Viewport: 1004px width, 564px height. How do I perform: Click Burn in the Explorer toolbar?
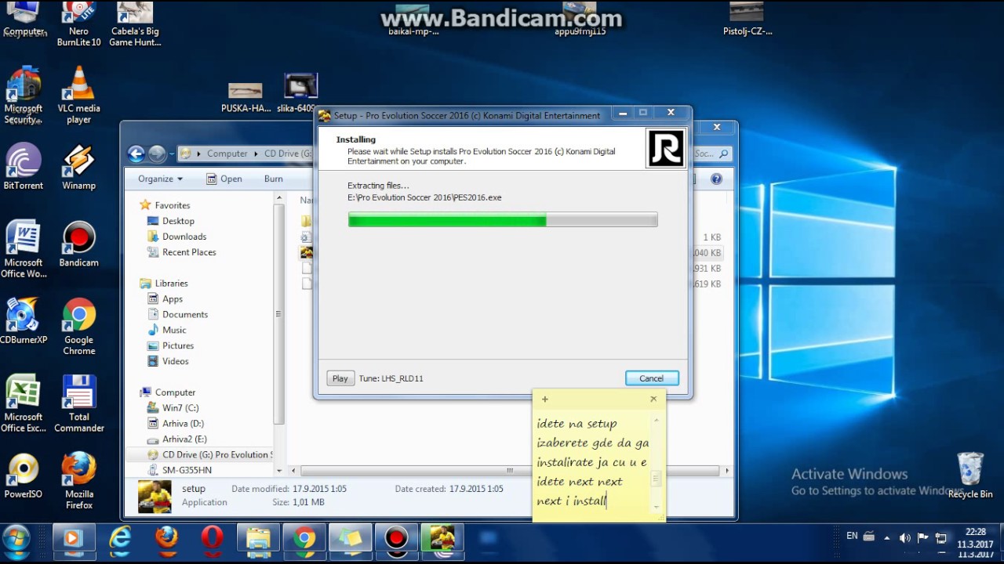click(273, 179)
